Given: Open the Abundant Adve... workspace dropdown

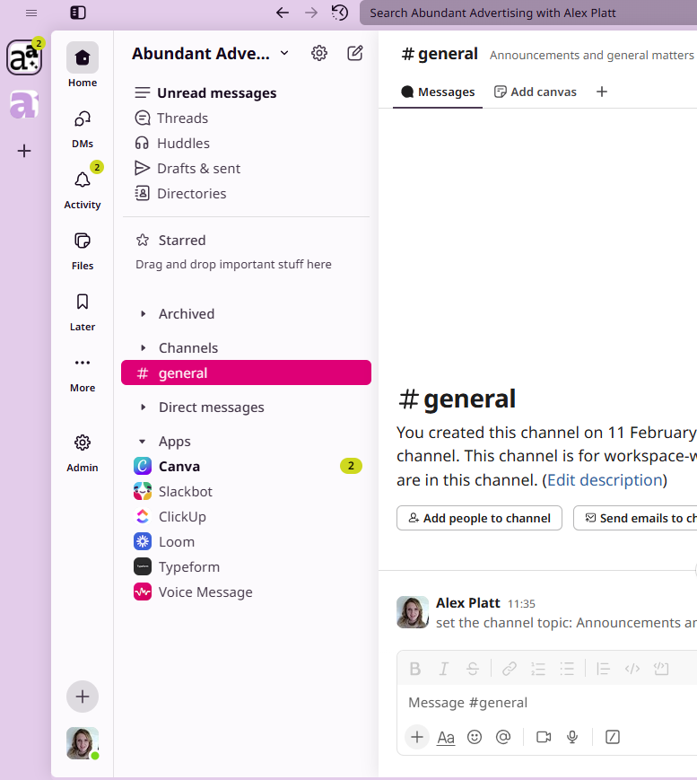Looking at the screenshot, I should click(210, 53).
